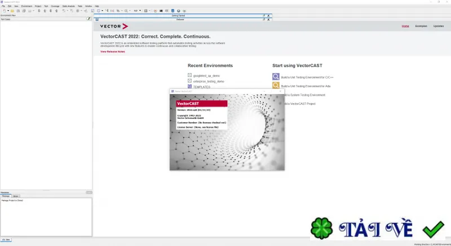Open the Project menu

(x=38, y=6)
